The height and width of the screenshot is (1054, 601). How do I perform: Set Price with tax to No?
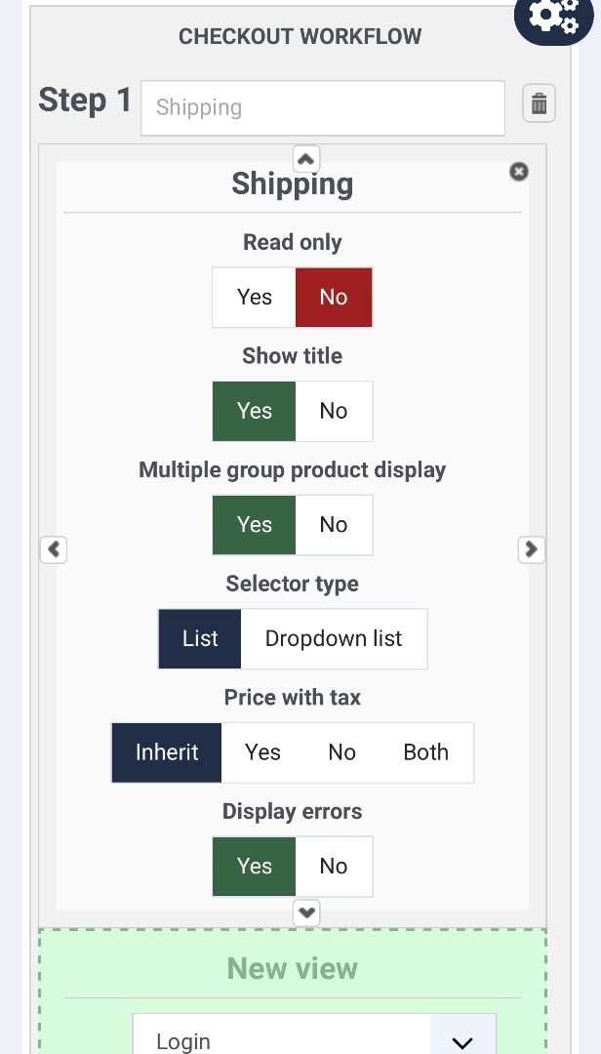click(342, 752)
